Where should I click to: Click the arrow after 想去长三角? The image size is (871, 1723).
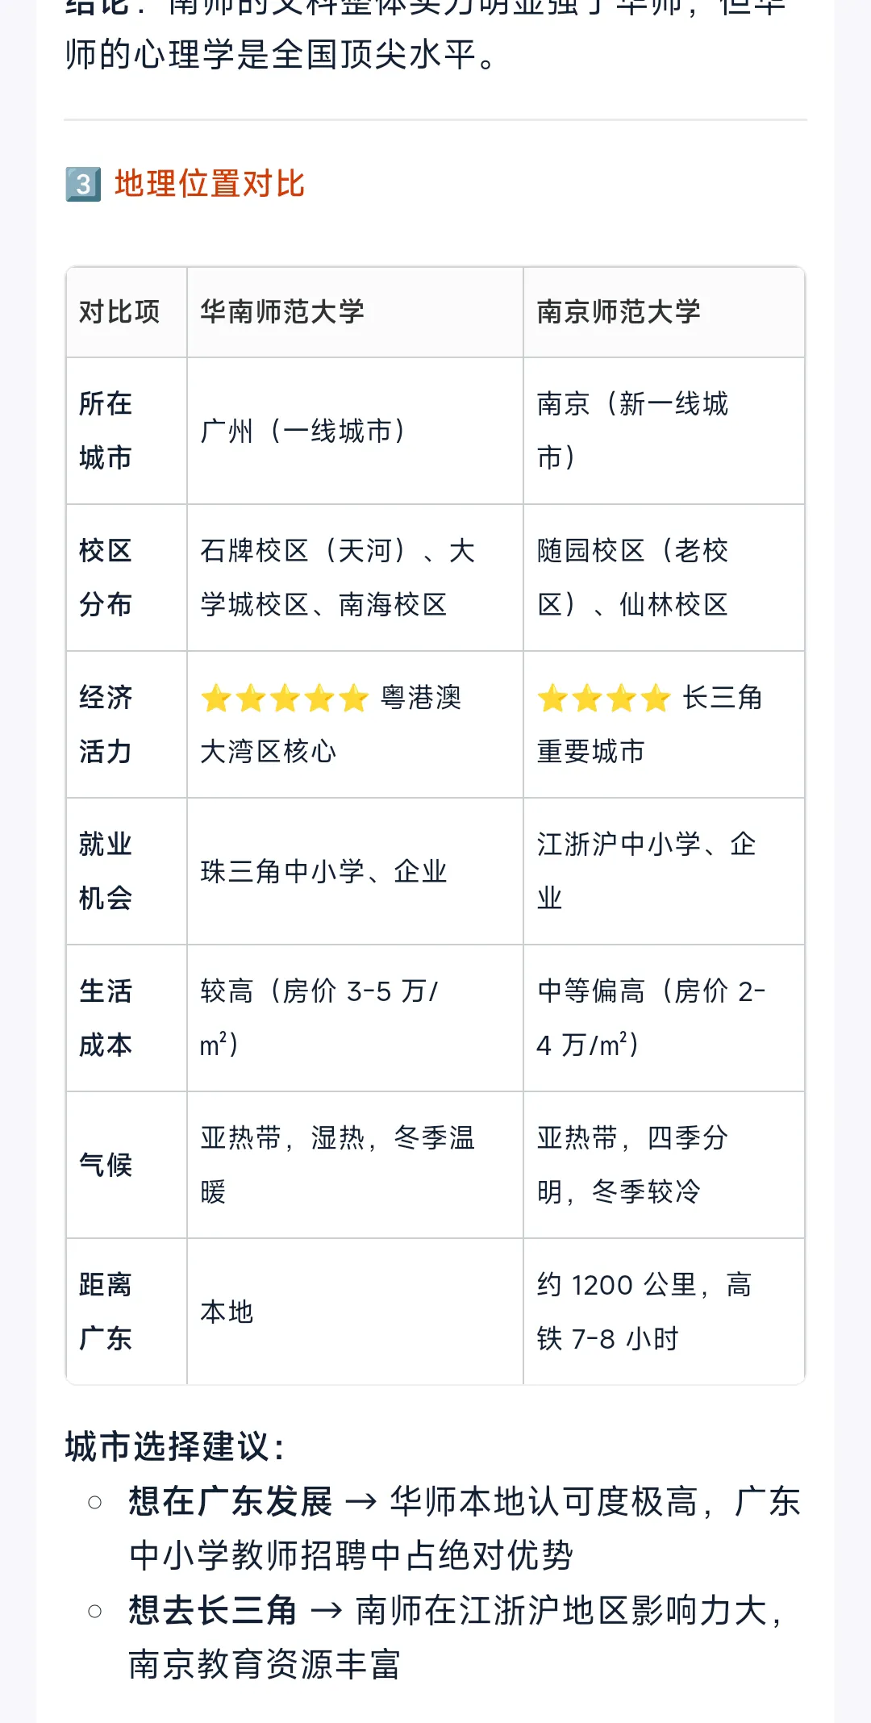(327, 1611)
